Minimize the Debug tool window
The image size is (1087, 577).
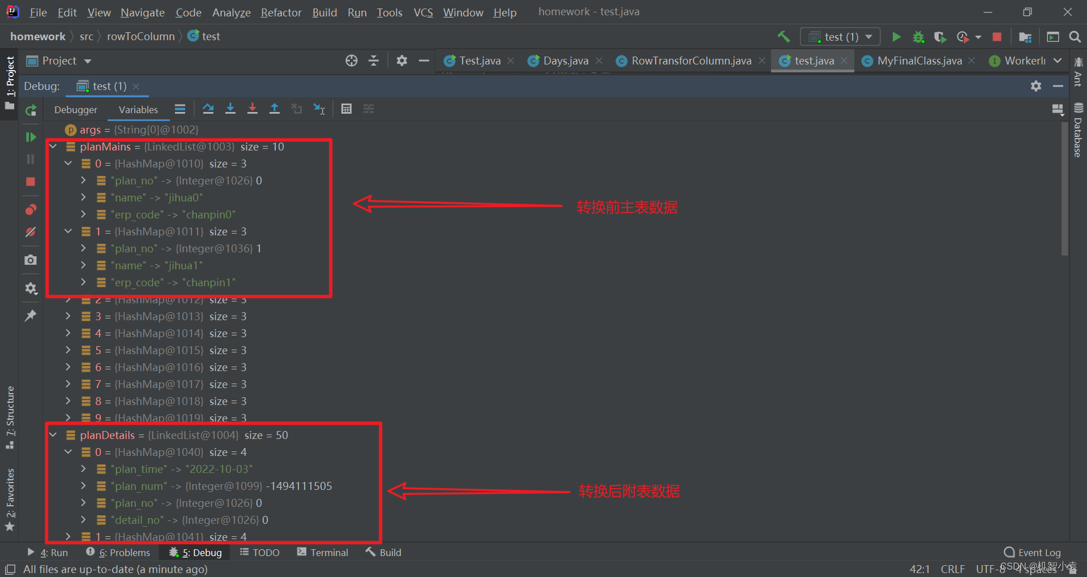click(x=1058, y=86)
